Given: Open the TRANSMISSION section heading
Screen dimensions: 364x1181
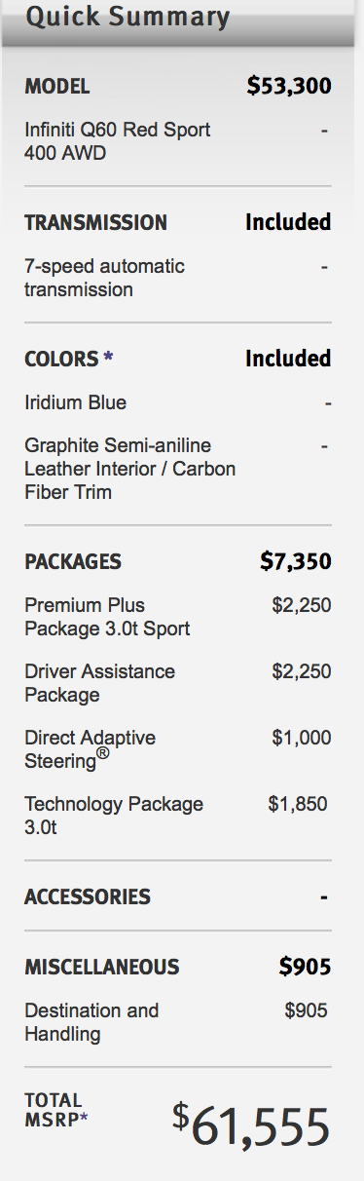Looking at the screenshot, I should click(x=95, y=223).
